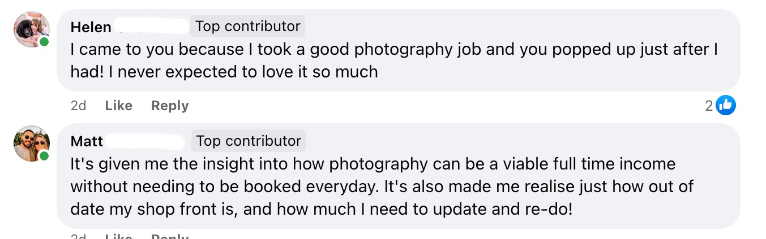Click Matt's Top contributor badge
Image resolution: width=766 pixels, height=239 pixels.
249,141
